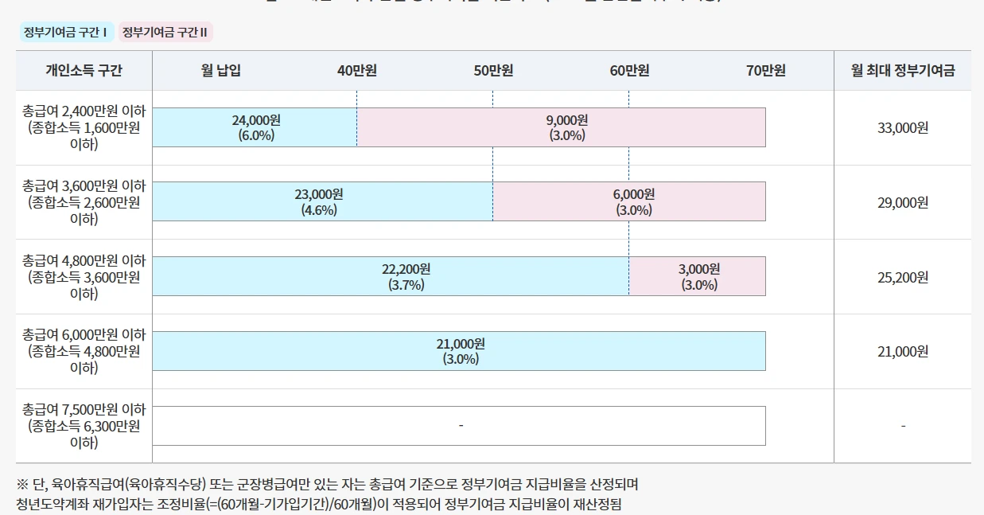Click the 총급여 4,800만원 이하 row label
The image size is (984, 515).
tap(84, 277)
